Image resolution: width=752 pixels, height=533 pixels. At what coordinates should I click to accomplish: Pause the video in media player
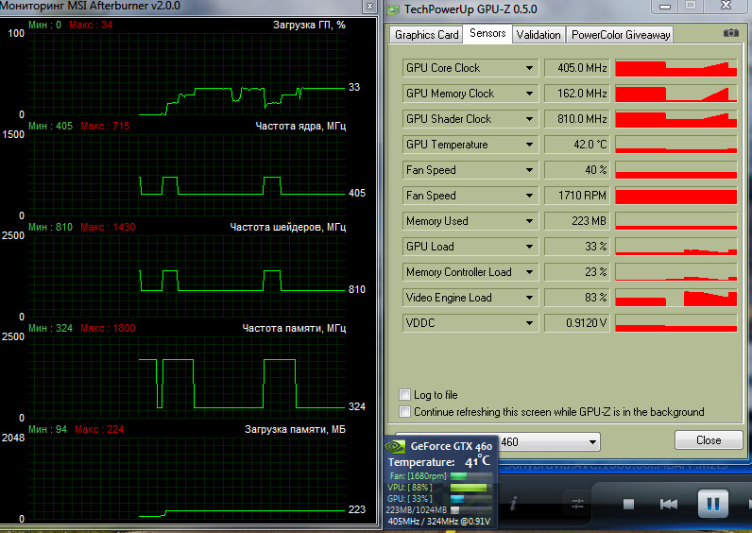pyautogui.click(x=712, y=504)
